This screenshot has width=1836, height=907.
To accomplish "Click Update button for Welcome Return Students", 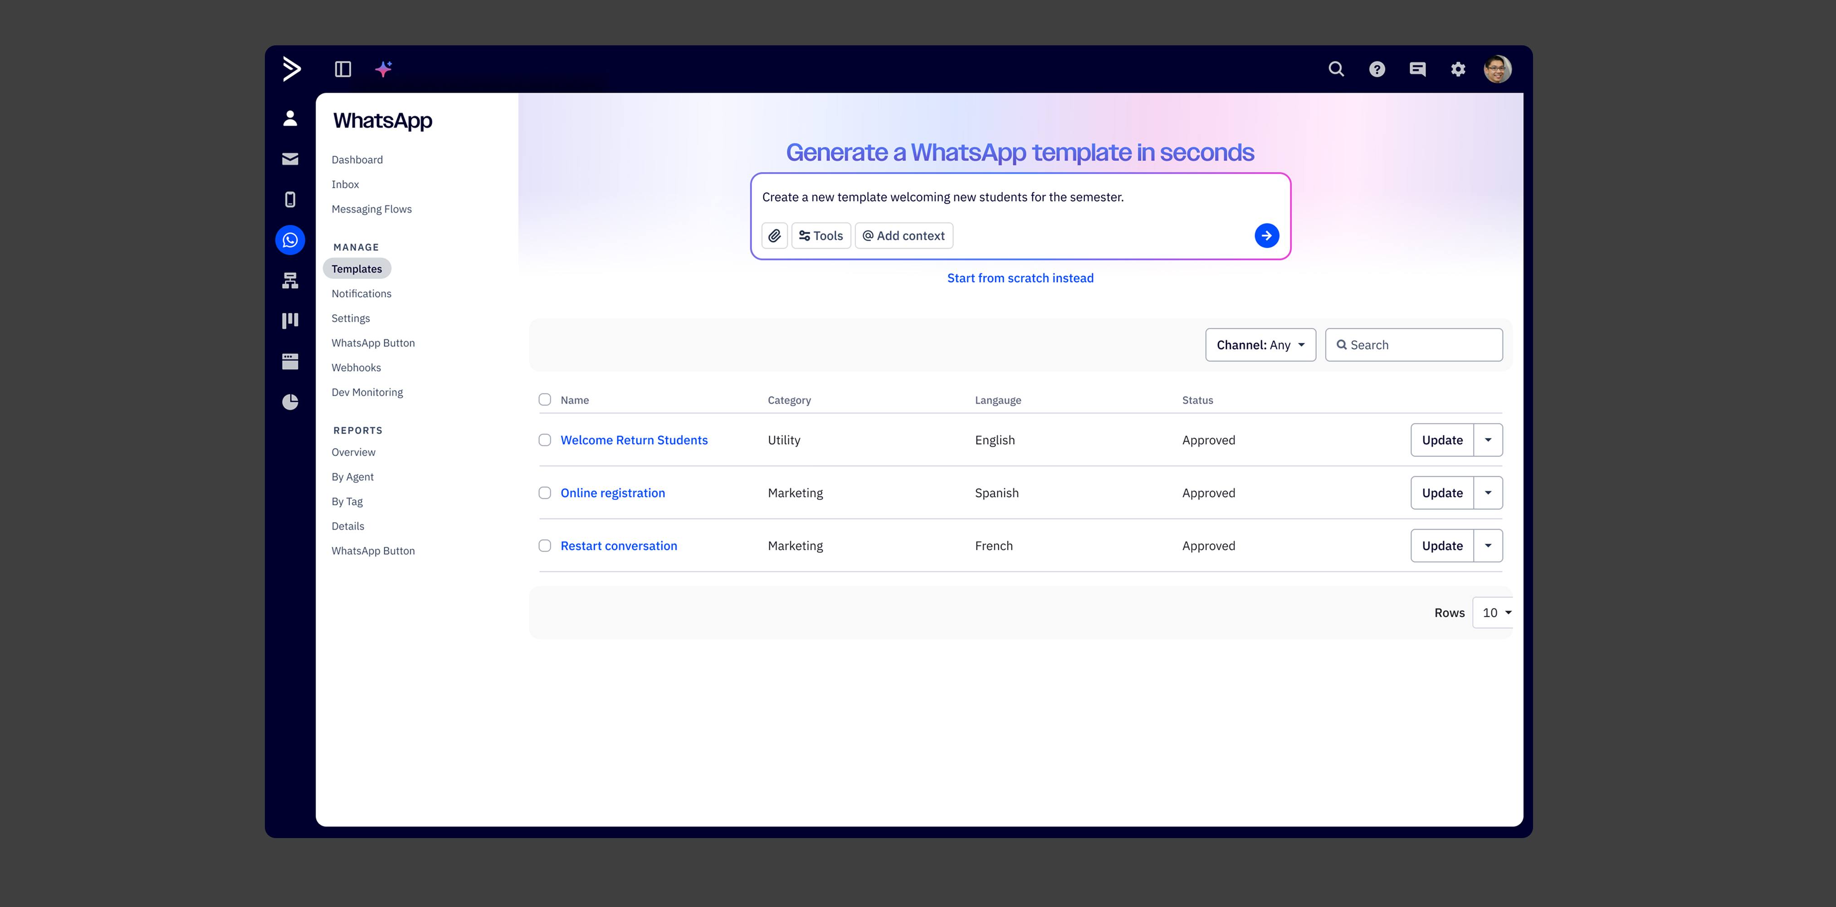I will [1442, 440].
